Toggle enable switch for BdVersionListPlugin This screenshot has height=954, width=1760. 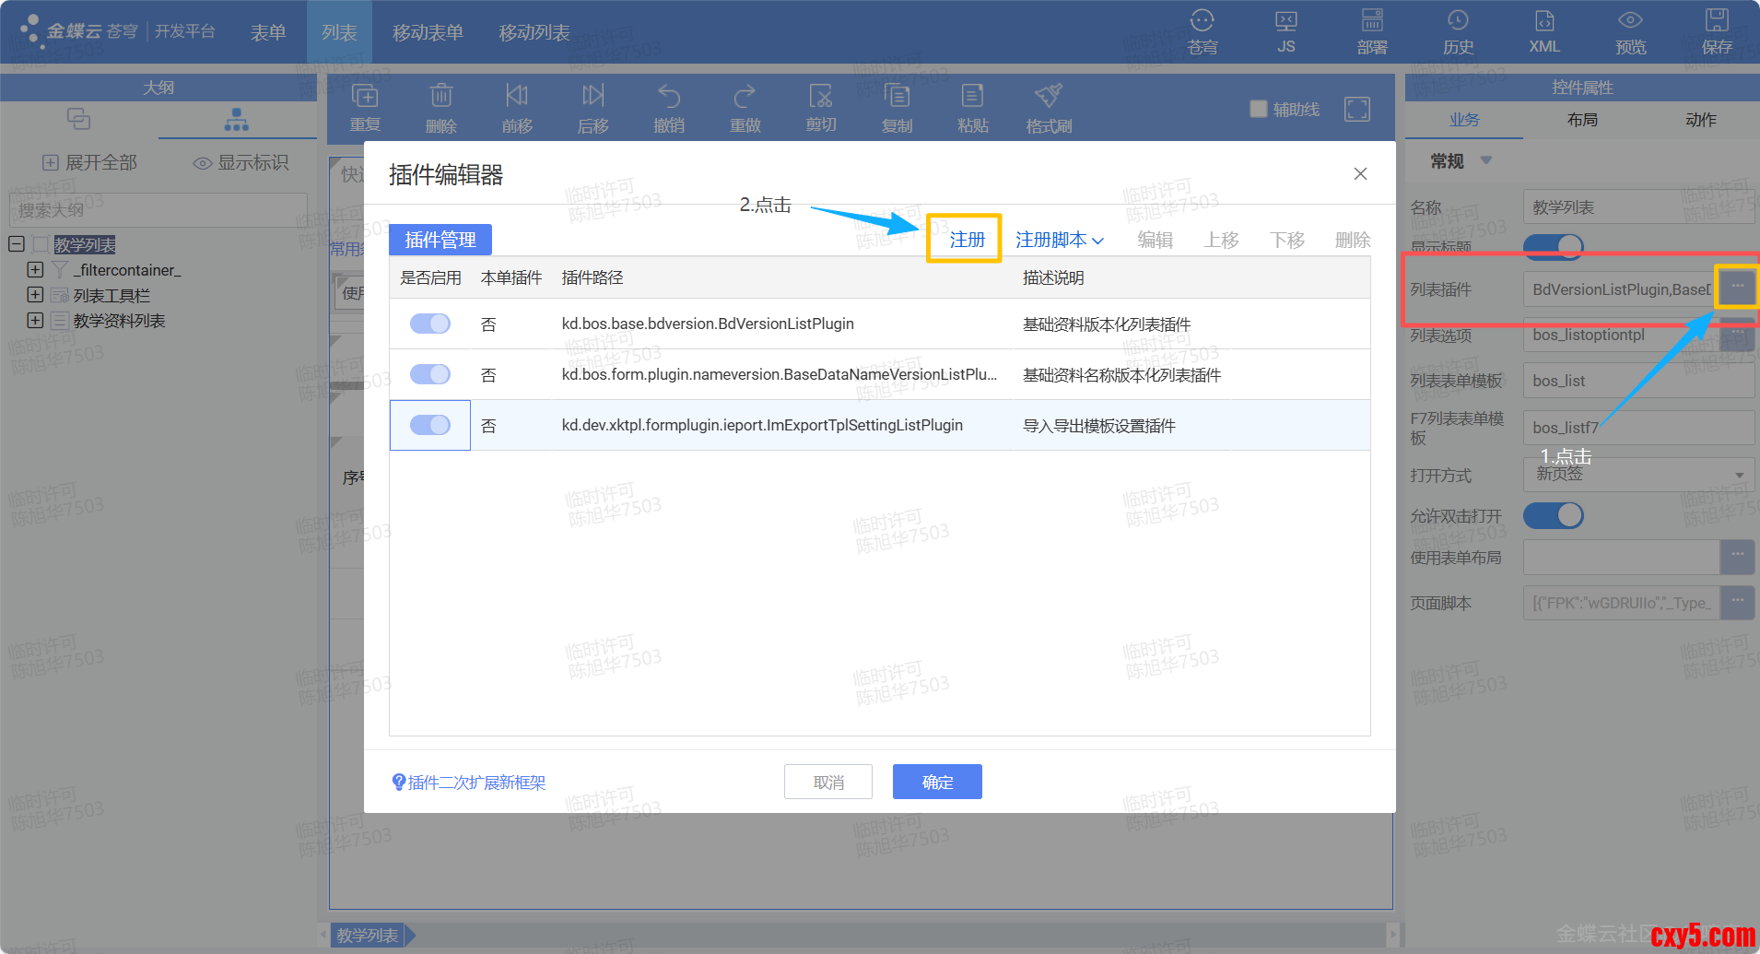(x=429, y=324)
